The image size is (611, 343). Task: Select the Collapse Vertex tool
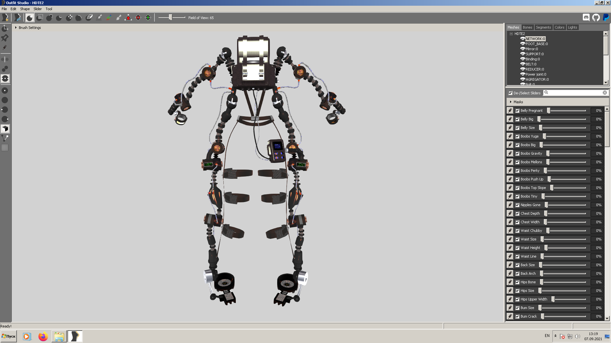128,18
